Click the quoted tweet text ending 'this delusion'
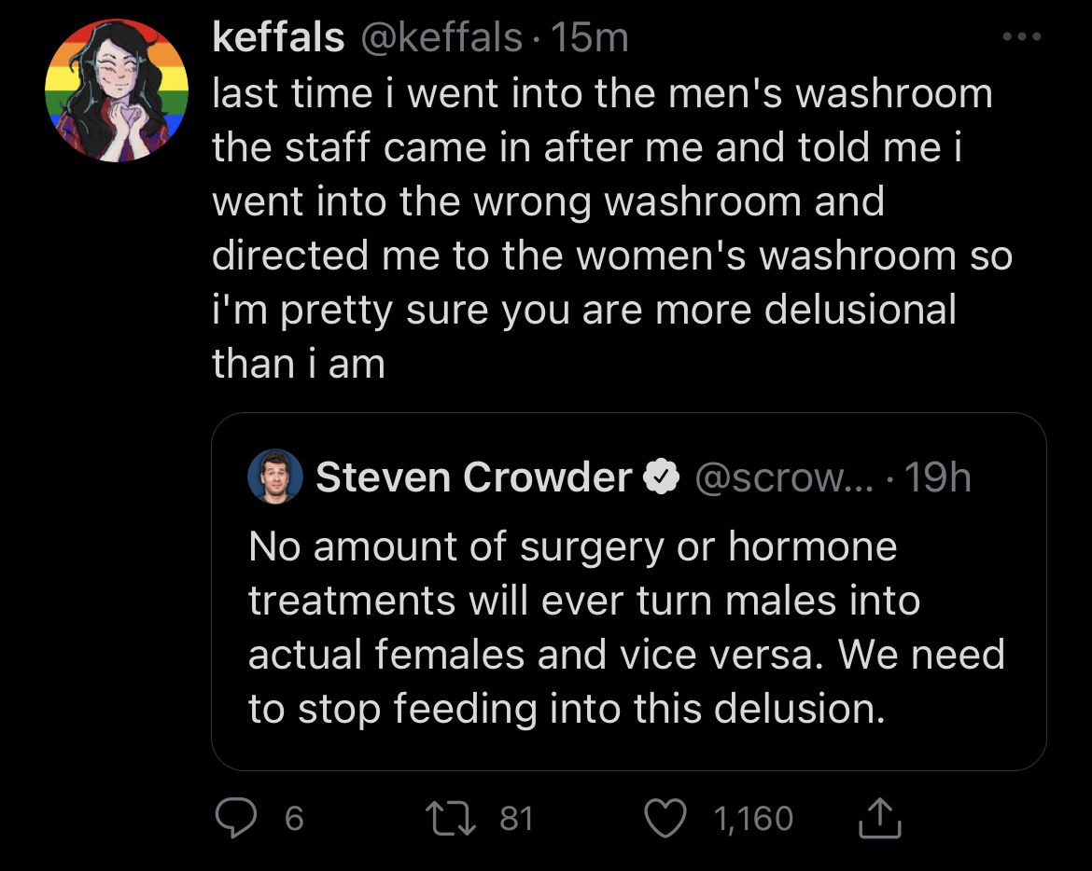Viewport: 1092px width, 871px height. [627, 627]
